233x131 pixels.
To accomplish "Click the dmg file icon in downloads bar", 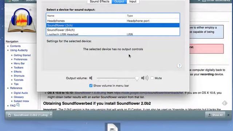I will click(x=9, y=115).
